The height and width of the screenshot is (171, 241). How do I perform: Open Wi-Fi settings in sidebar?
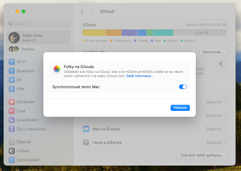tap(21, 62)
